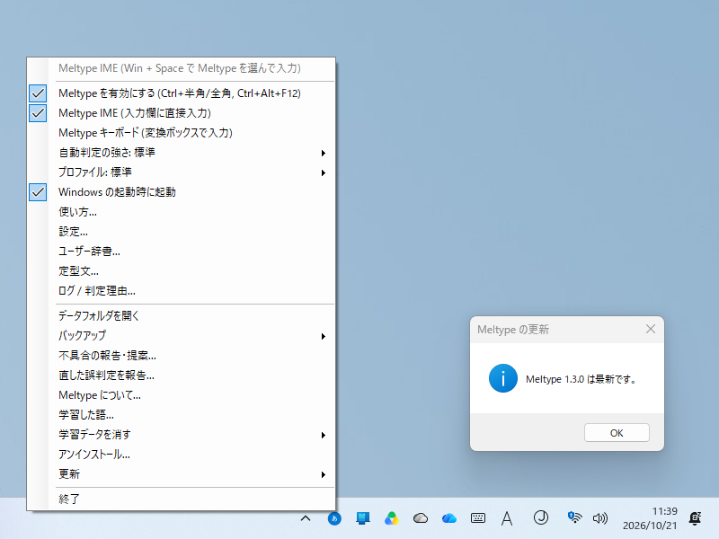
Task: Click the circular J IME tray icon
Action: [541, 517]
